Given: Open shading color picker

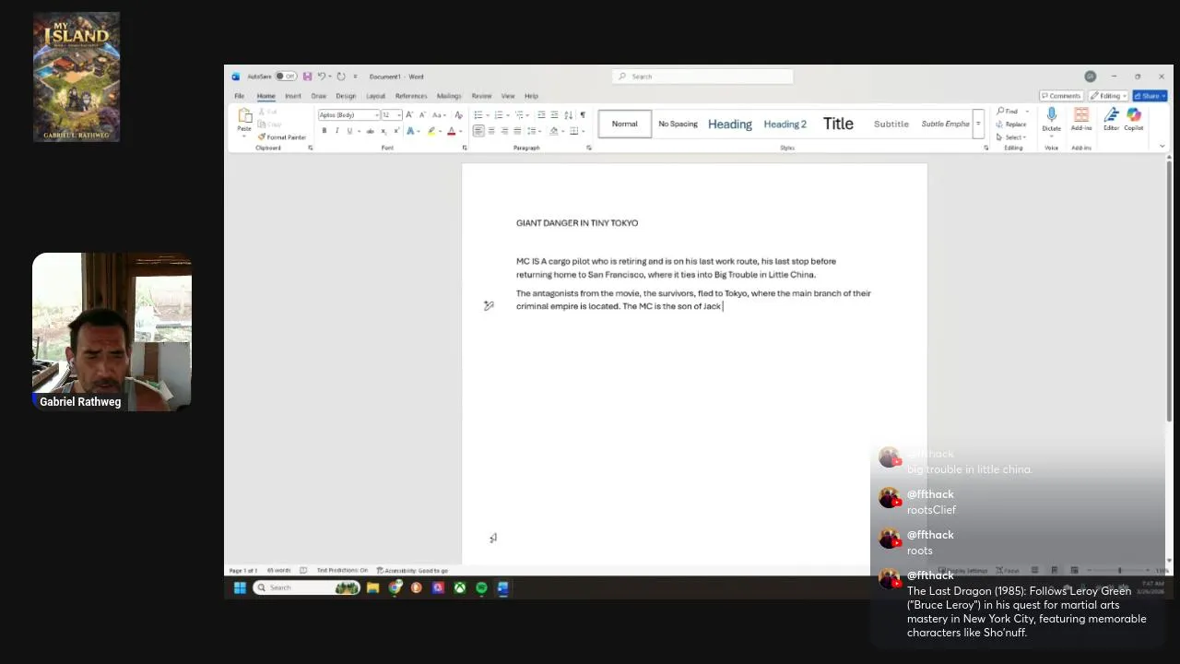Looking at the screenshot, I should pyautogui.click(x=554, y=131).
